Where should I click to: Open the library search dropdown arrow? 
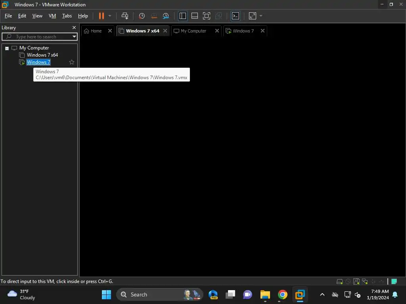coord(74,37)
